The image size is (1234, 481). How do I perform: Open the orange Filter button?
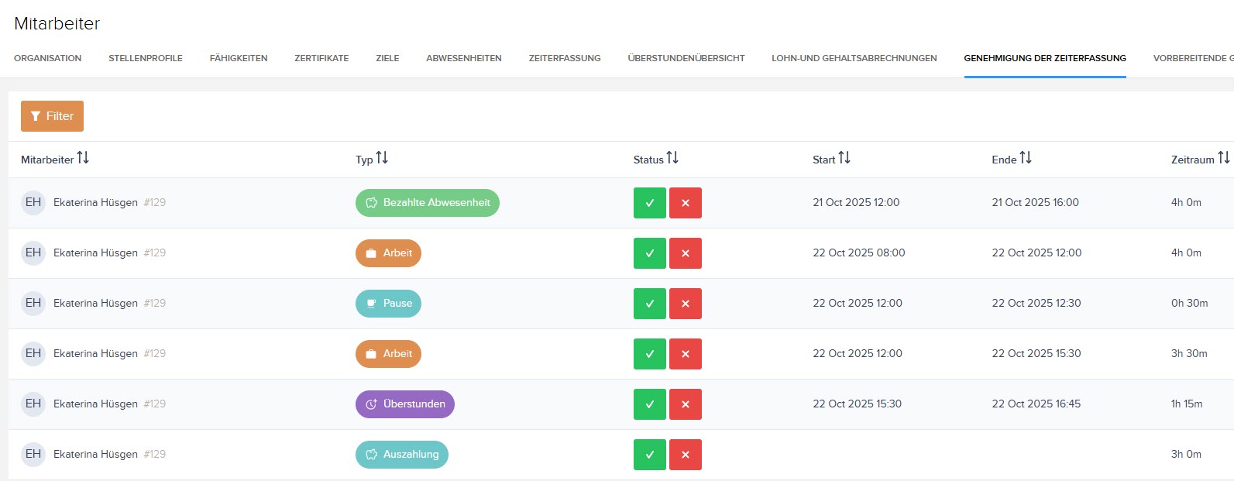(x=52, y=116)
